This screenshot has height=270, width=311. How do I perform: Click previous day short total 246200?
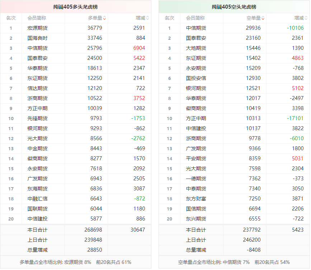point(252,240)
